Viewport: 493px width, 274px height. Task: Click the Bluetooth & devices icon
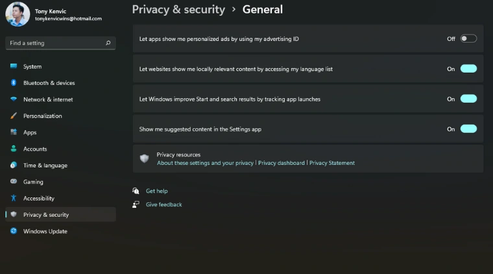(13, 83)
